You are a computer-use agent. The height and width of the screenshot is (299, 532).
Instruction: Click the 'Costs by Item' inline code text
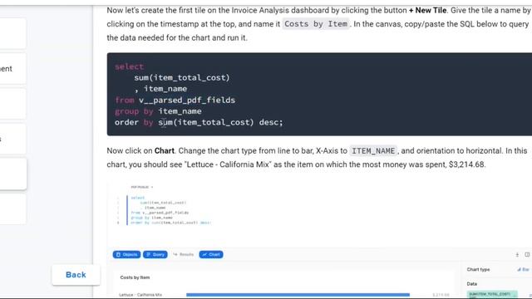[316, 24]
